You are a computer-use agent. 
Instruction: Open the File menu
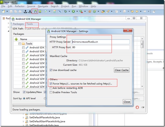(3, 6)
